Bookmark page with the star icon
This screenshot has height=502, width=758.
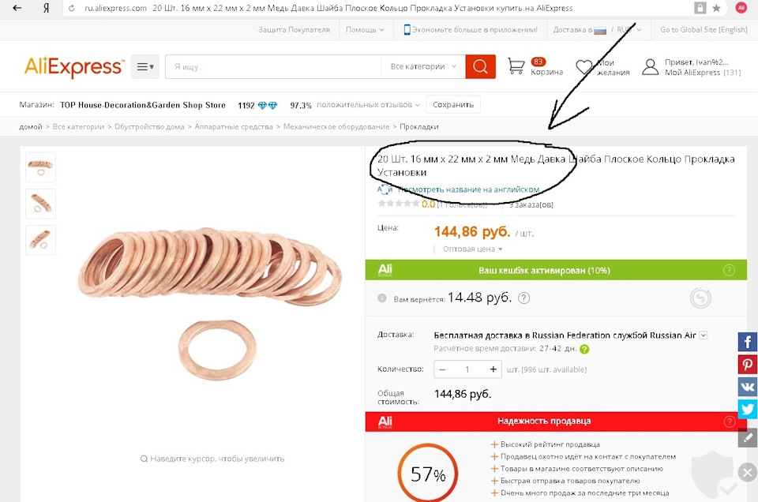(x=716, y=8)
